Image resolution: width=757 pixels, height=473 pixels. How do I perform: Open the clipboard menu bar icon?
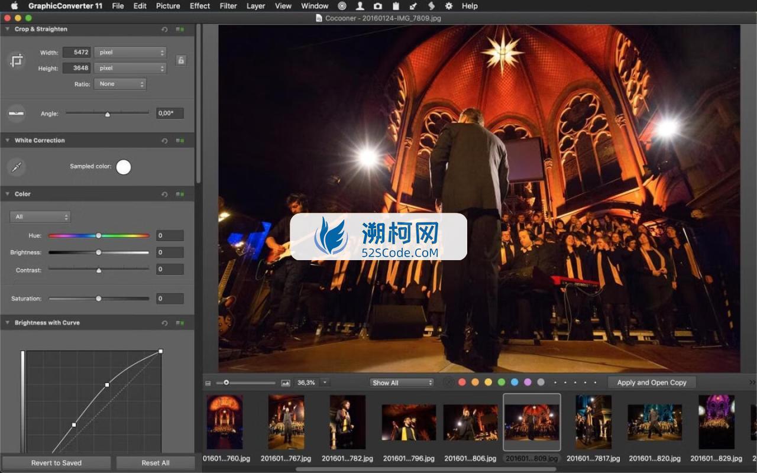[x=396, y=6]
